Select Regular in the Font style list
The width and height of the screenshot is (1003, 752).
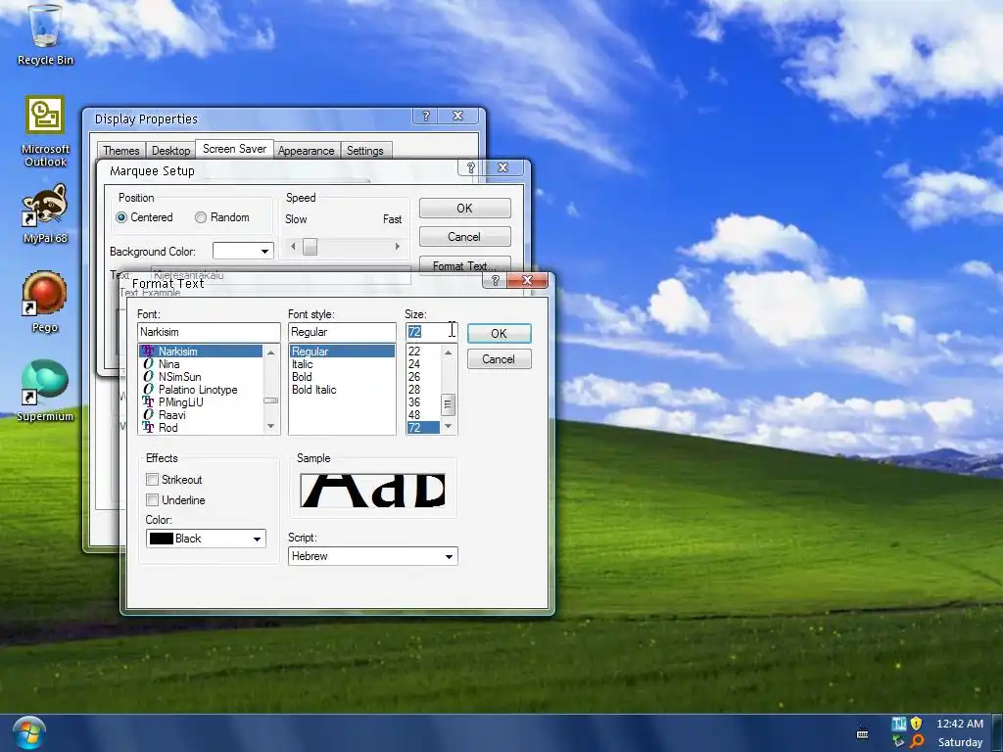[342, 352]
